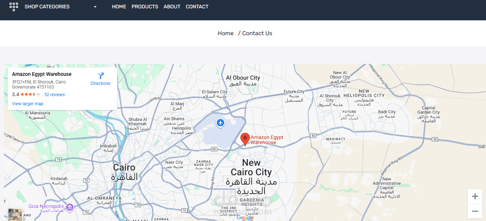Screen dimensions: 486x221
Task: Click the Cairo city map label
Action: (x=124, y=172)
